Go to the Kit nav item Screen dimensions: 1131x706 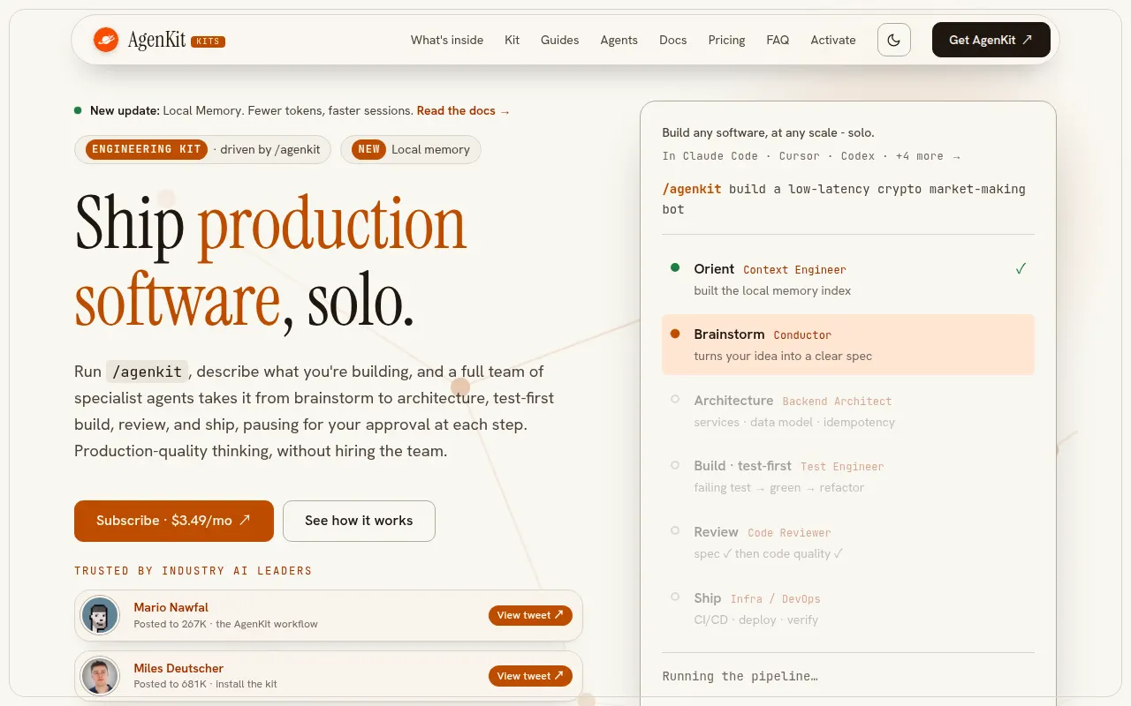tap(512, 40)
